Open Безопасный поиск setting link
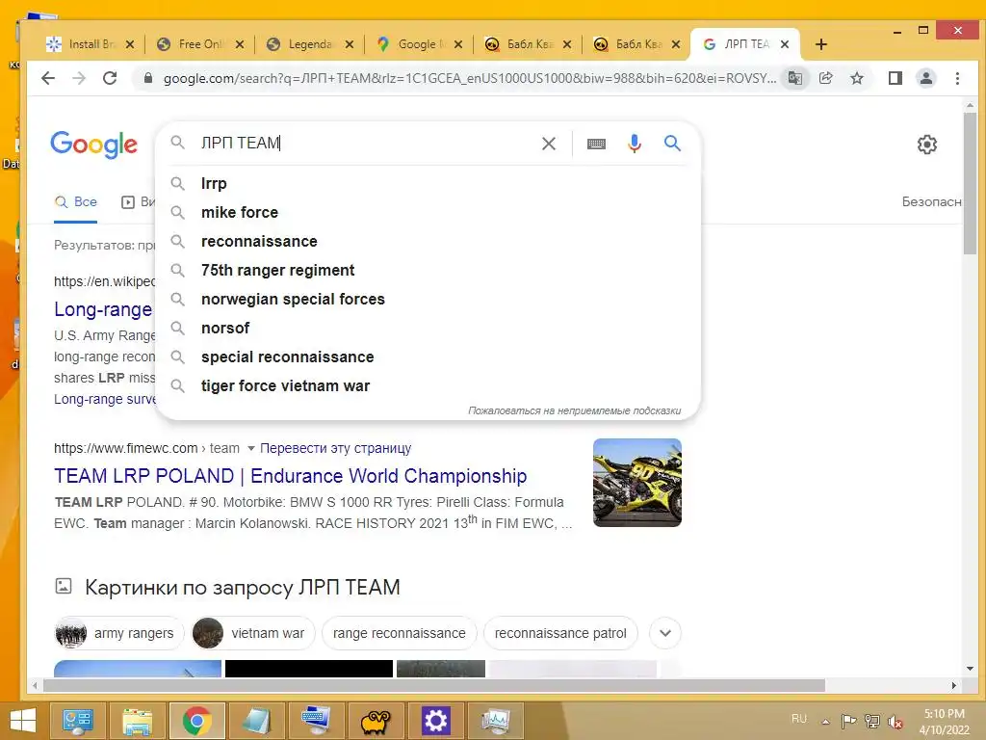The image size is (986, 740). pos(931,202)
